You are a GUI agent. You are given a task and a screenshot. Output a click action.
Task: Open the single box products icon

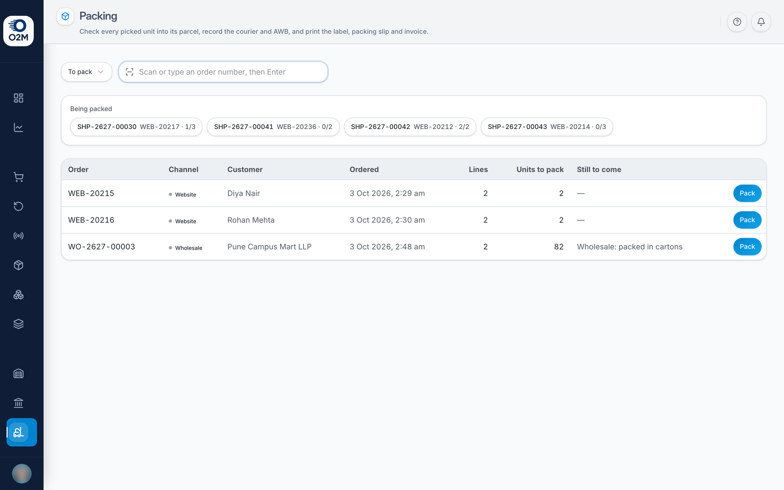tap(18, 265)
